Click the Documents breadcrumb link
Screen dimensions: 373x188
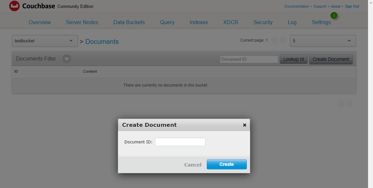[102, 42]
